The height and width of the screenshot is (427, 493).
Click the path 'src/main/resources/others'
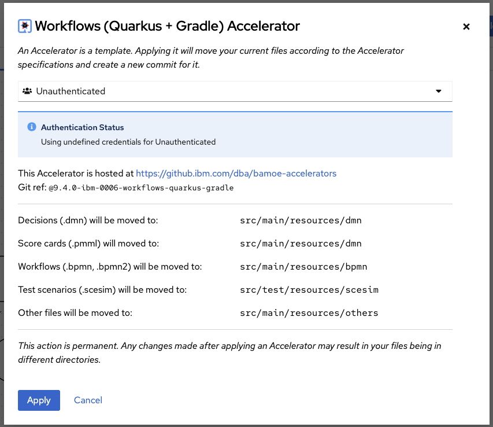click(309, 313)
